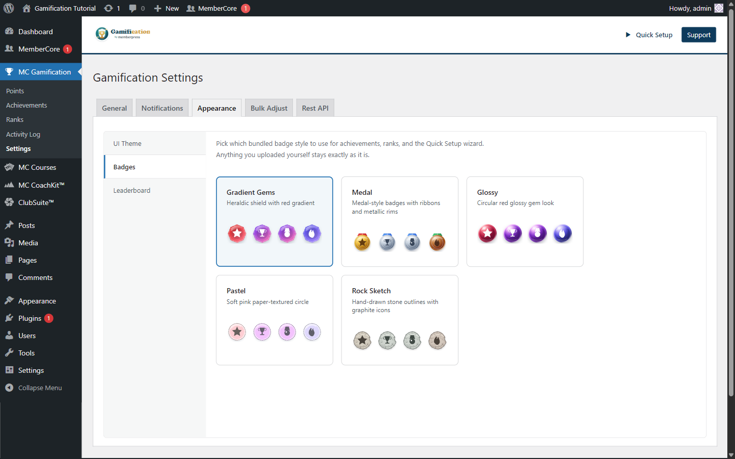735x459 pixels.
Task: Open the Activity Log submenu
Action: (x=23, y=134)
